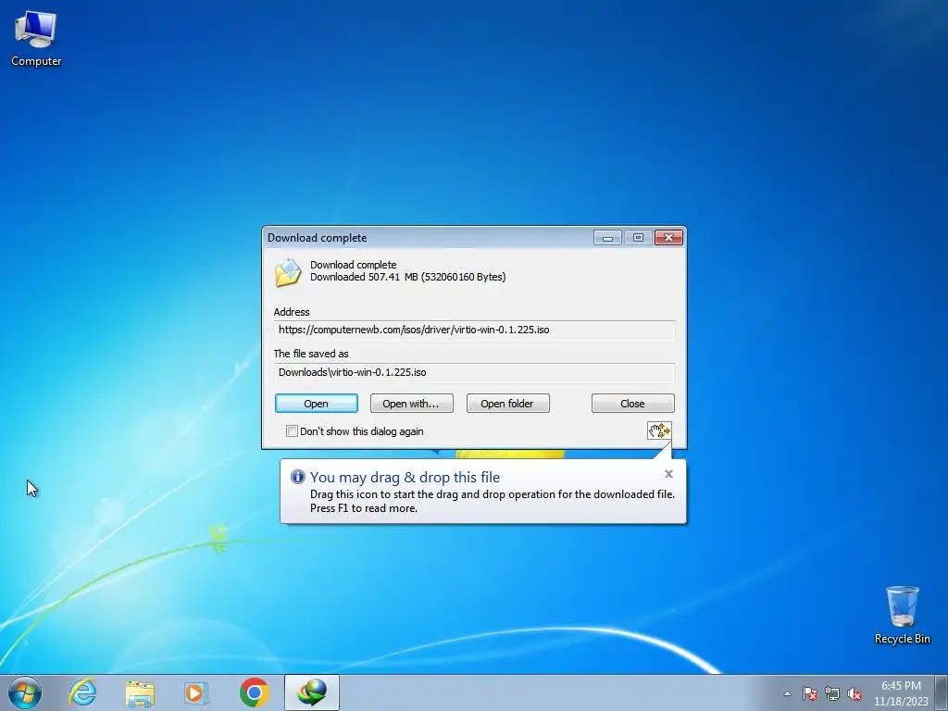The height and width of the screenshot is (711, 948).
Task: Click the network tray icon
Action: pyautogui.click(x=832, y=693)
